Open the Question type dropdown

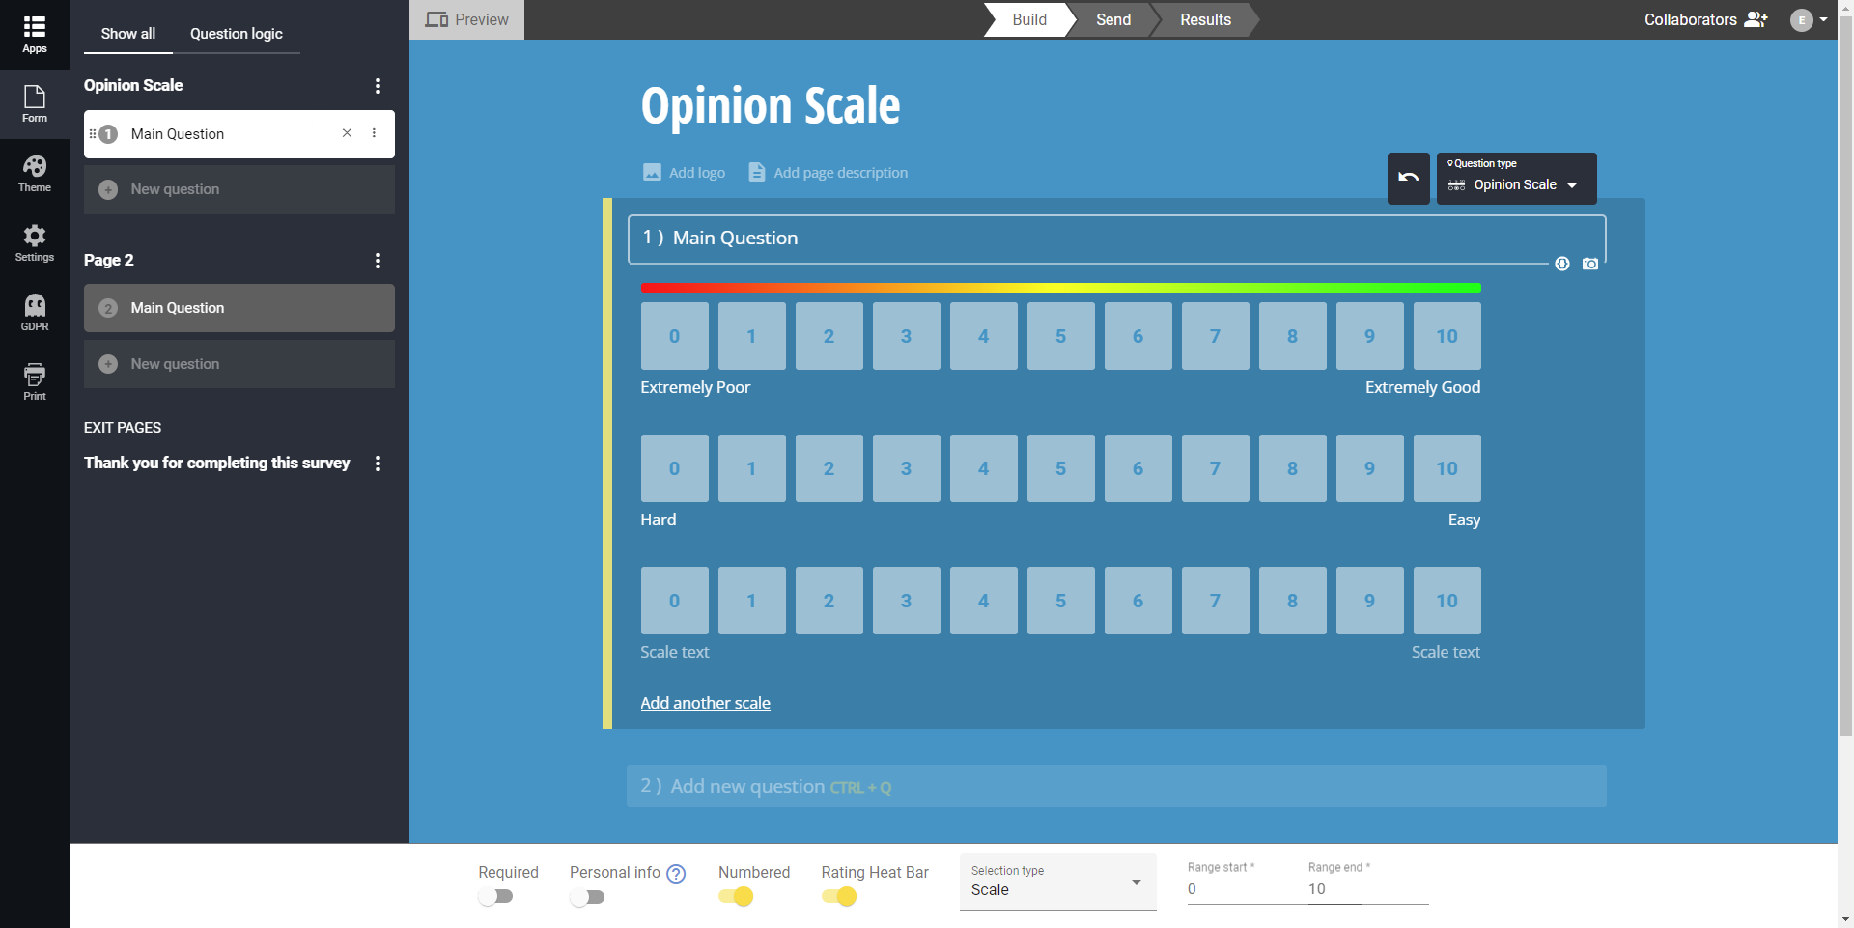click(1516, 179)
